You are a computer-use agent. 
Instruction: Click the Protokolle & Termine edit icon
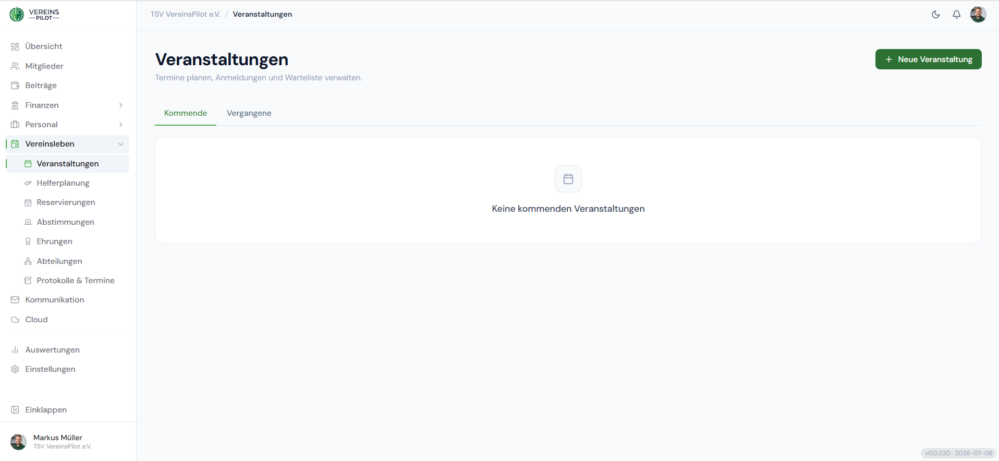click(28, 281)
